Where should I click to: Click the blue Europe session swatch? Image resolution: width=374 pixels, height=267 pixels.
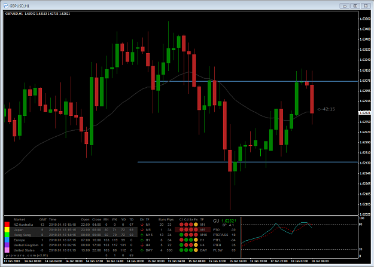pos(7,240)
